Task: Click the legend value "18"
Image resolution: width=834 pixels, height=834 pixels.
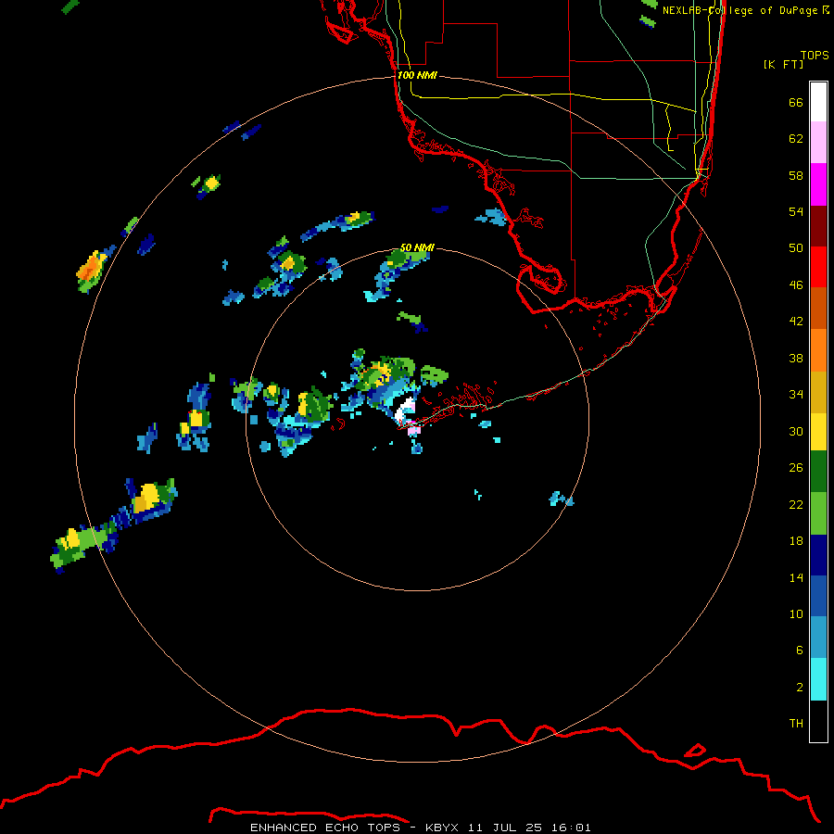Action: pos(796,541)
